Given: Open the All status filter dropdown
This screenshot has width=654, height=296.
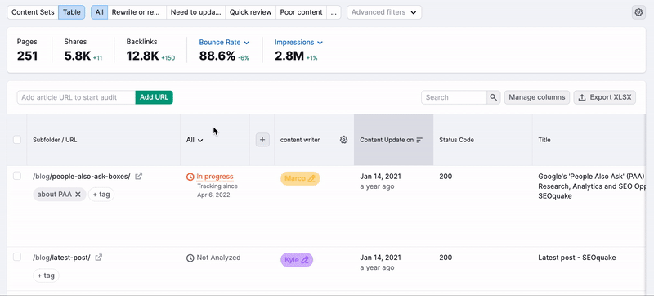Looking at the screenshot, I should point(195,140).
